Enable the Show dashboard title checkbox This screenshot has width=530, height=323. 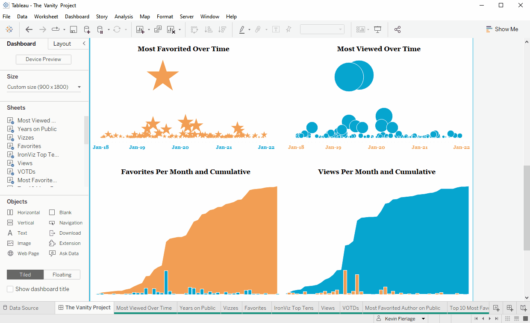(x=9, y=289)
